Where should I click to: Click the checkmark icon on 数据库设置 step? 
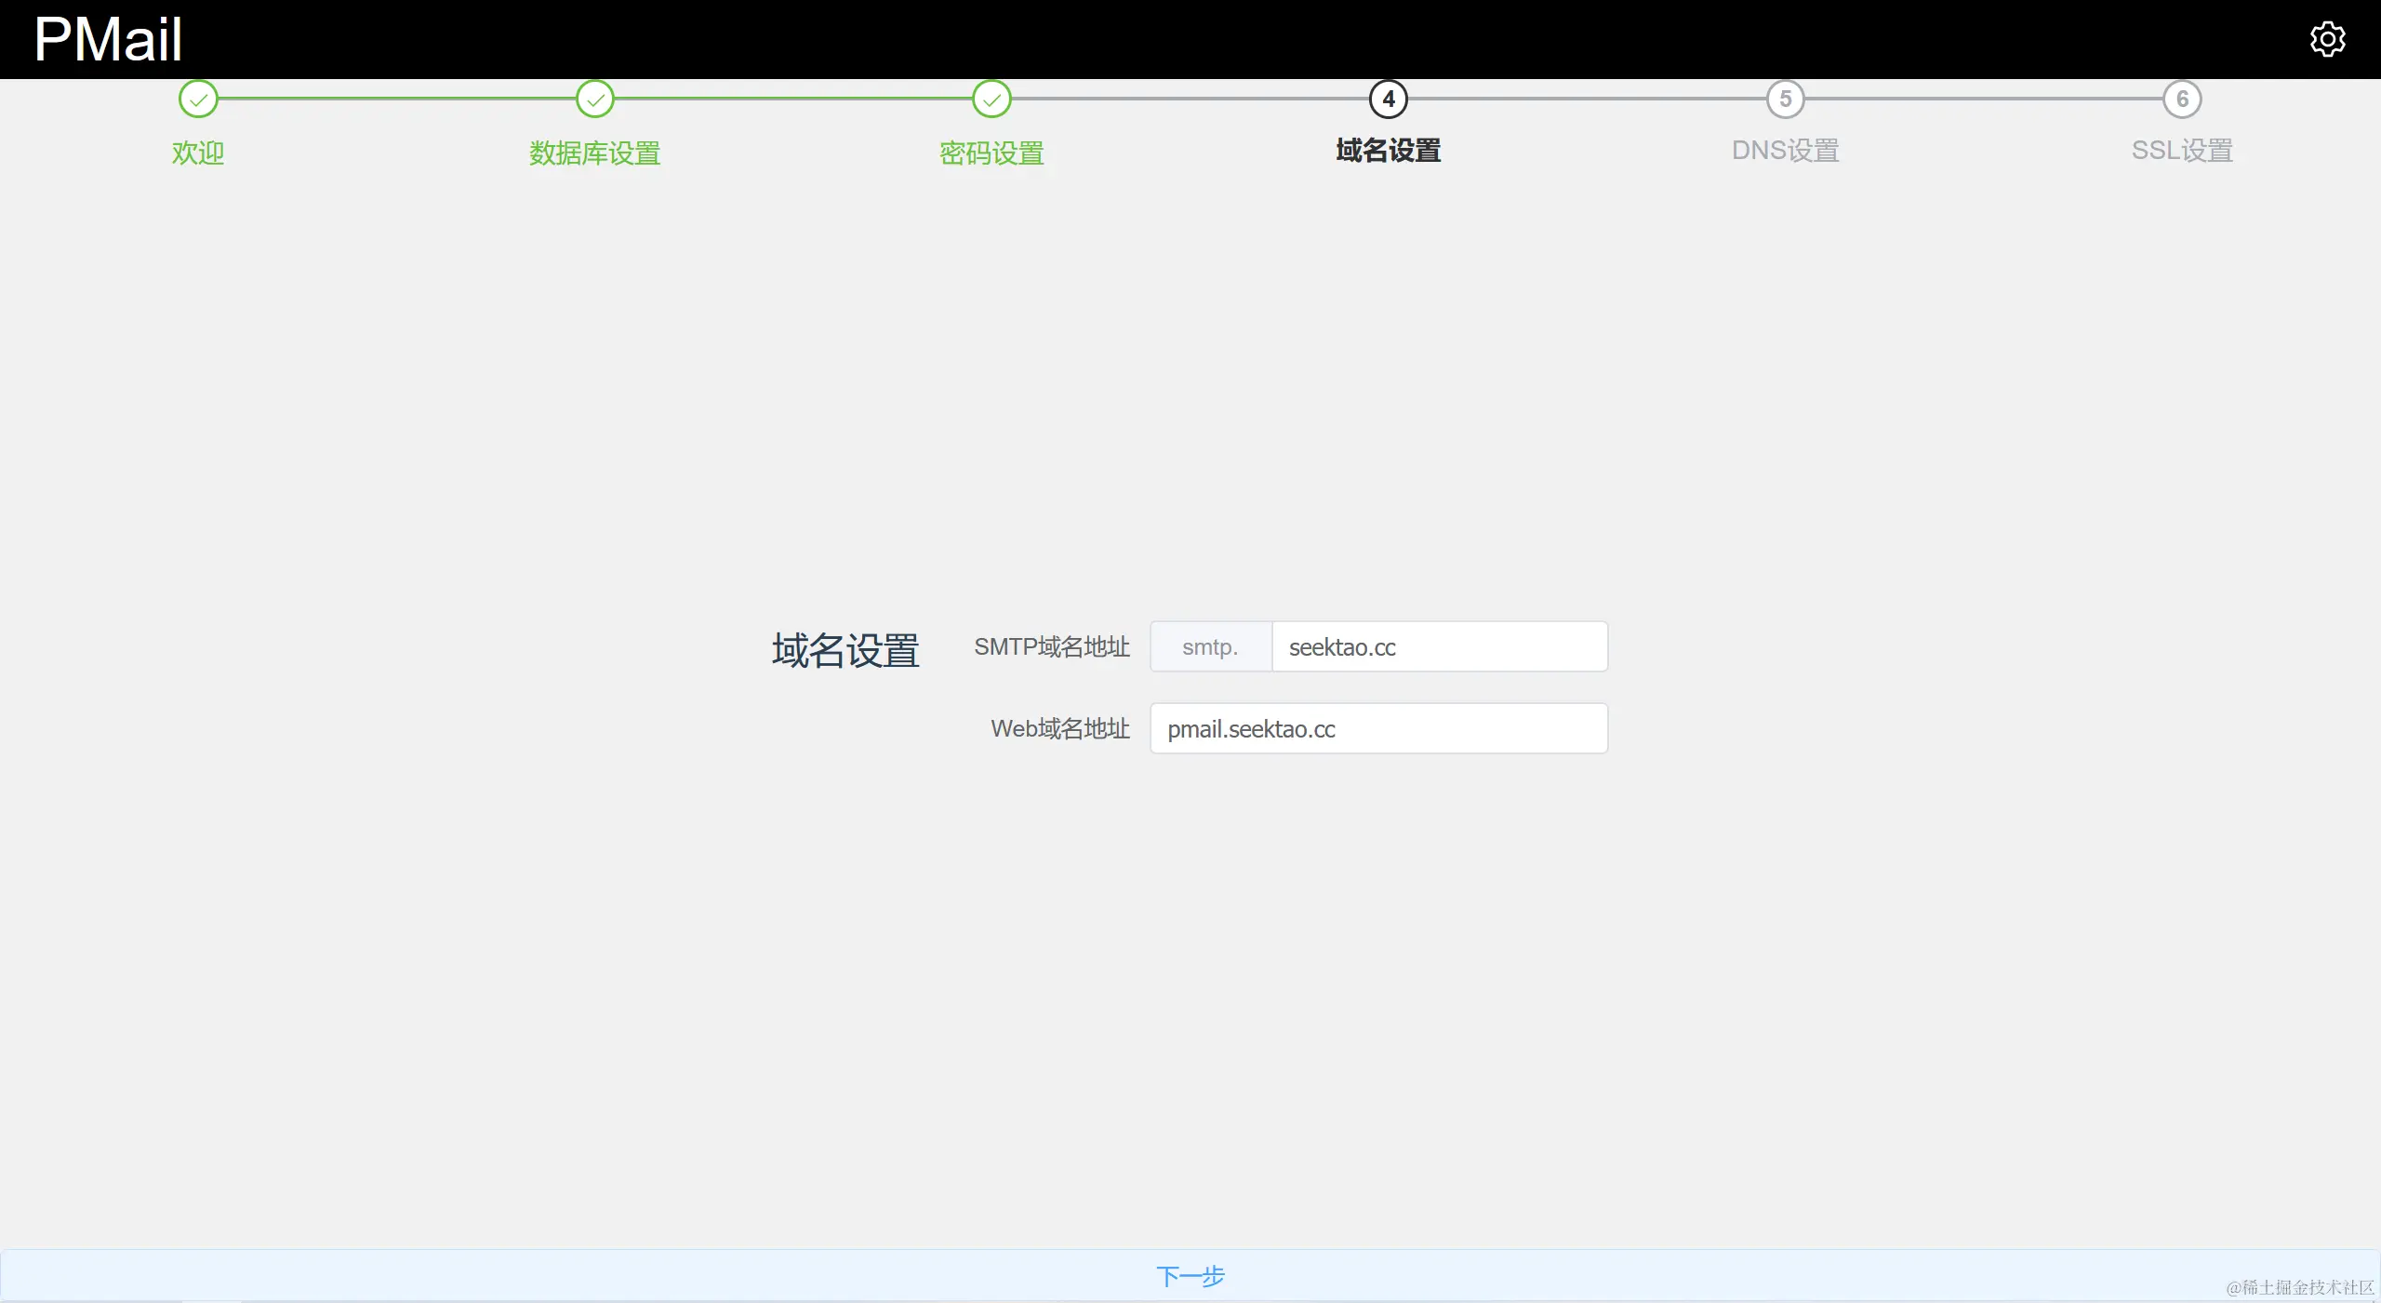pyautogui.click(x=595, y=100)
